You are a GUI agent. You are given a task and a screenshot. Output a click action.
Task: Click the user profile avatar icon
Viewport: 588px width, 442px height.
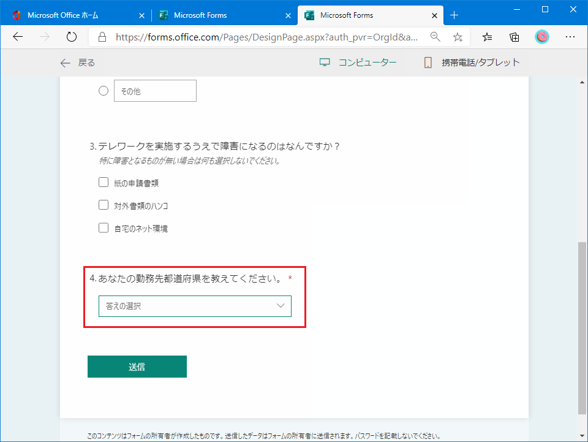pos(542,37)
